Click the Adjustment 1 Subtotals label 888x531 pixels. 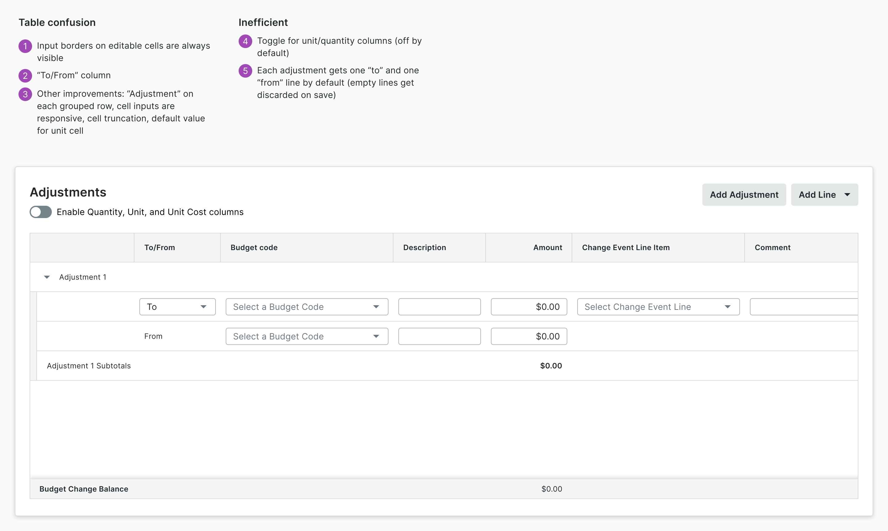[89, 366]
